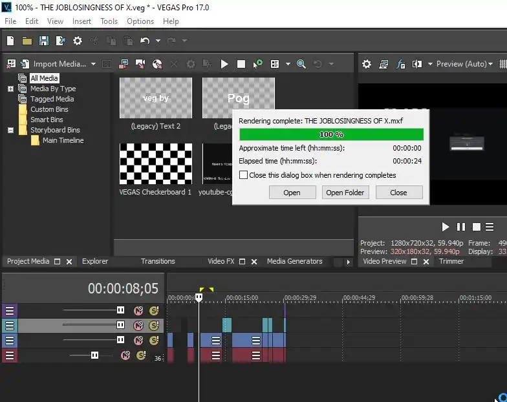Switch to the Media Generators tab

(295, 261)
